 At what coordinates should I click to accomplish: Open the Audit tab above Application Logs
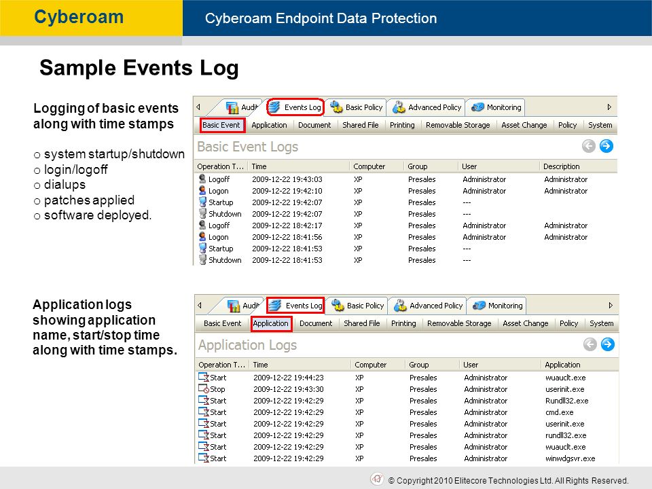pos(243,306)
